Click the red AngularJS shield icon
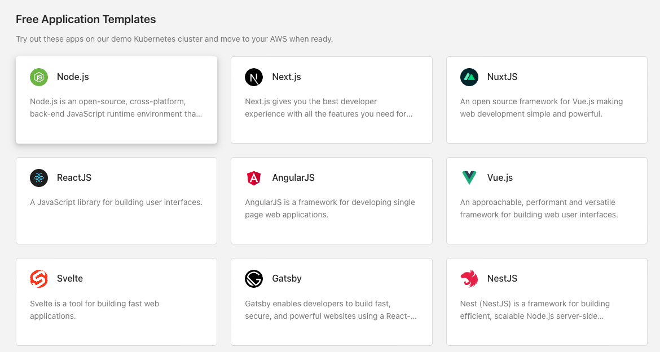The image size is (660, 352). point(254,178)
